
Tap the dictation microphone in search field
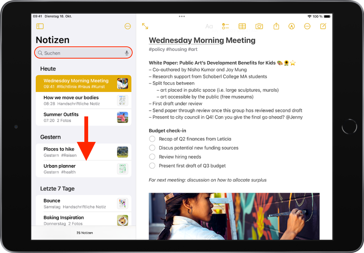click(127, 53)
